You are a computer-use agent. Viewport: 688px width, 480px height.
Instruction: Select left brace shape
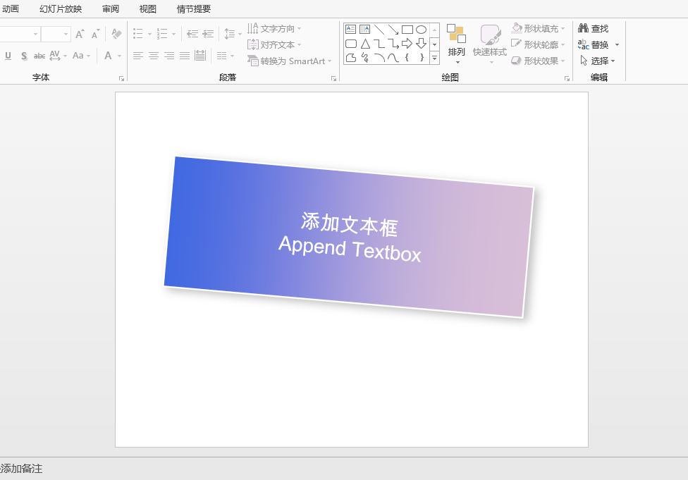pos(407,58)
